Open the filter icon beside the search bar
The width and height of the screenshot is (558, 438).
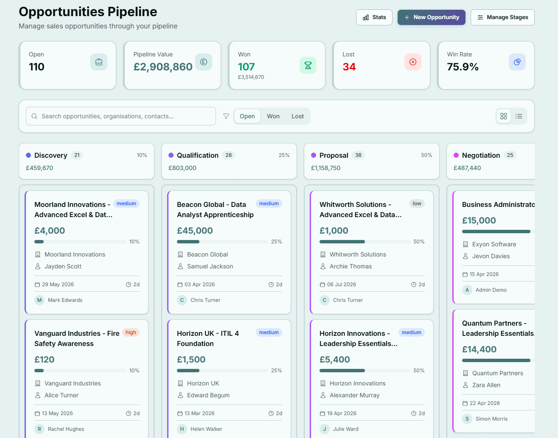click(x=226, y=116)
